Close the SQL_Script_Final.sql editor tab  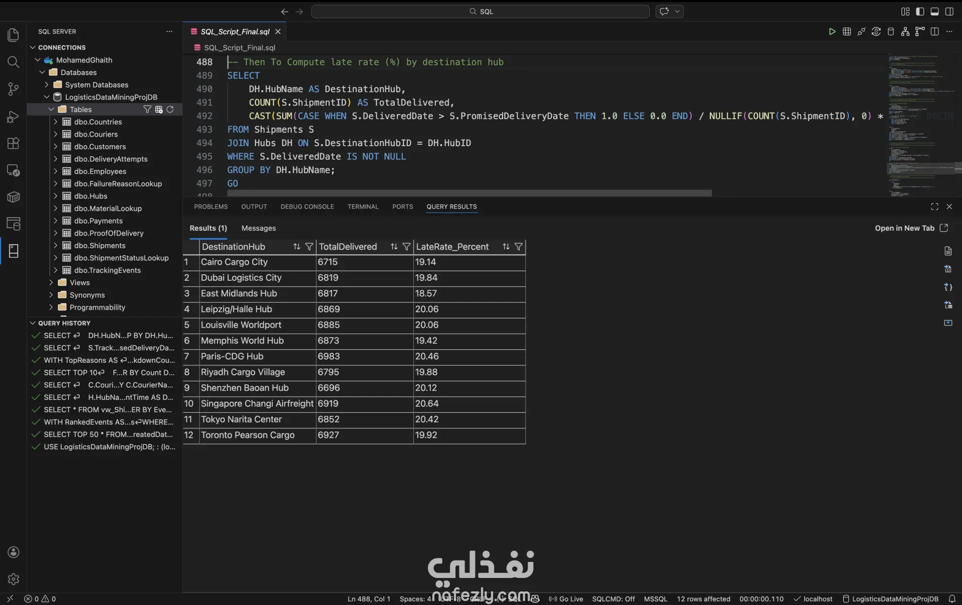278,32
